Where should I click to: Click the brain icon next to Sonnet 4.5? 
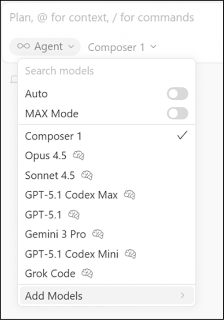87,175
